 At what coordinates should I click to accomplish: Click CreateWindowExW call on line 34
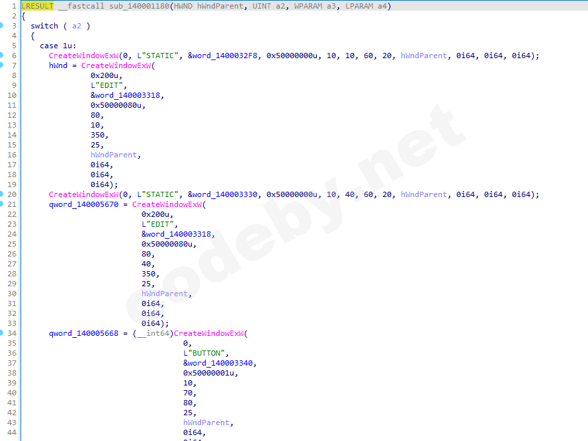[208, 333]
